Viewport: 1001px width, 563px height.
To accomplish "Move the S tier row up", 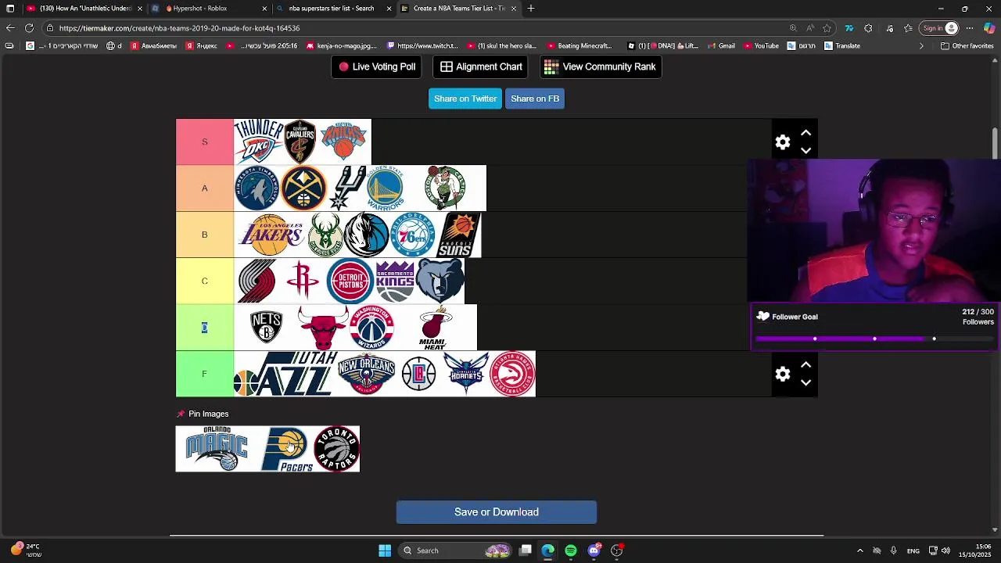I will tap(806, 133).
